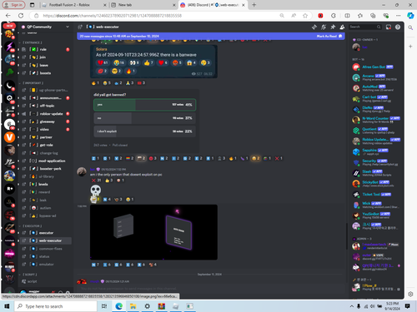Open the common-fixes channel

(x=45, y=249)
